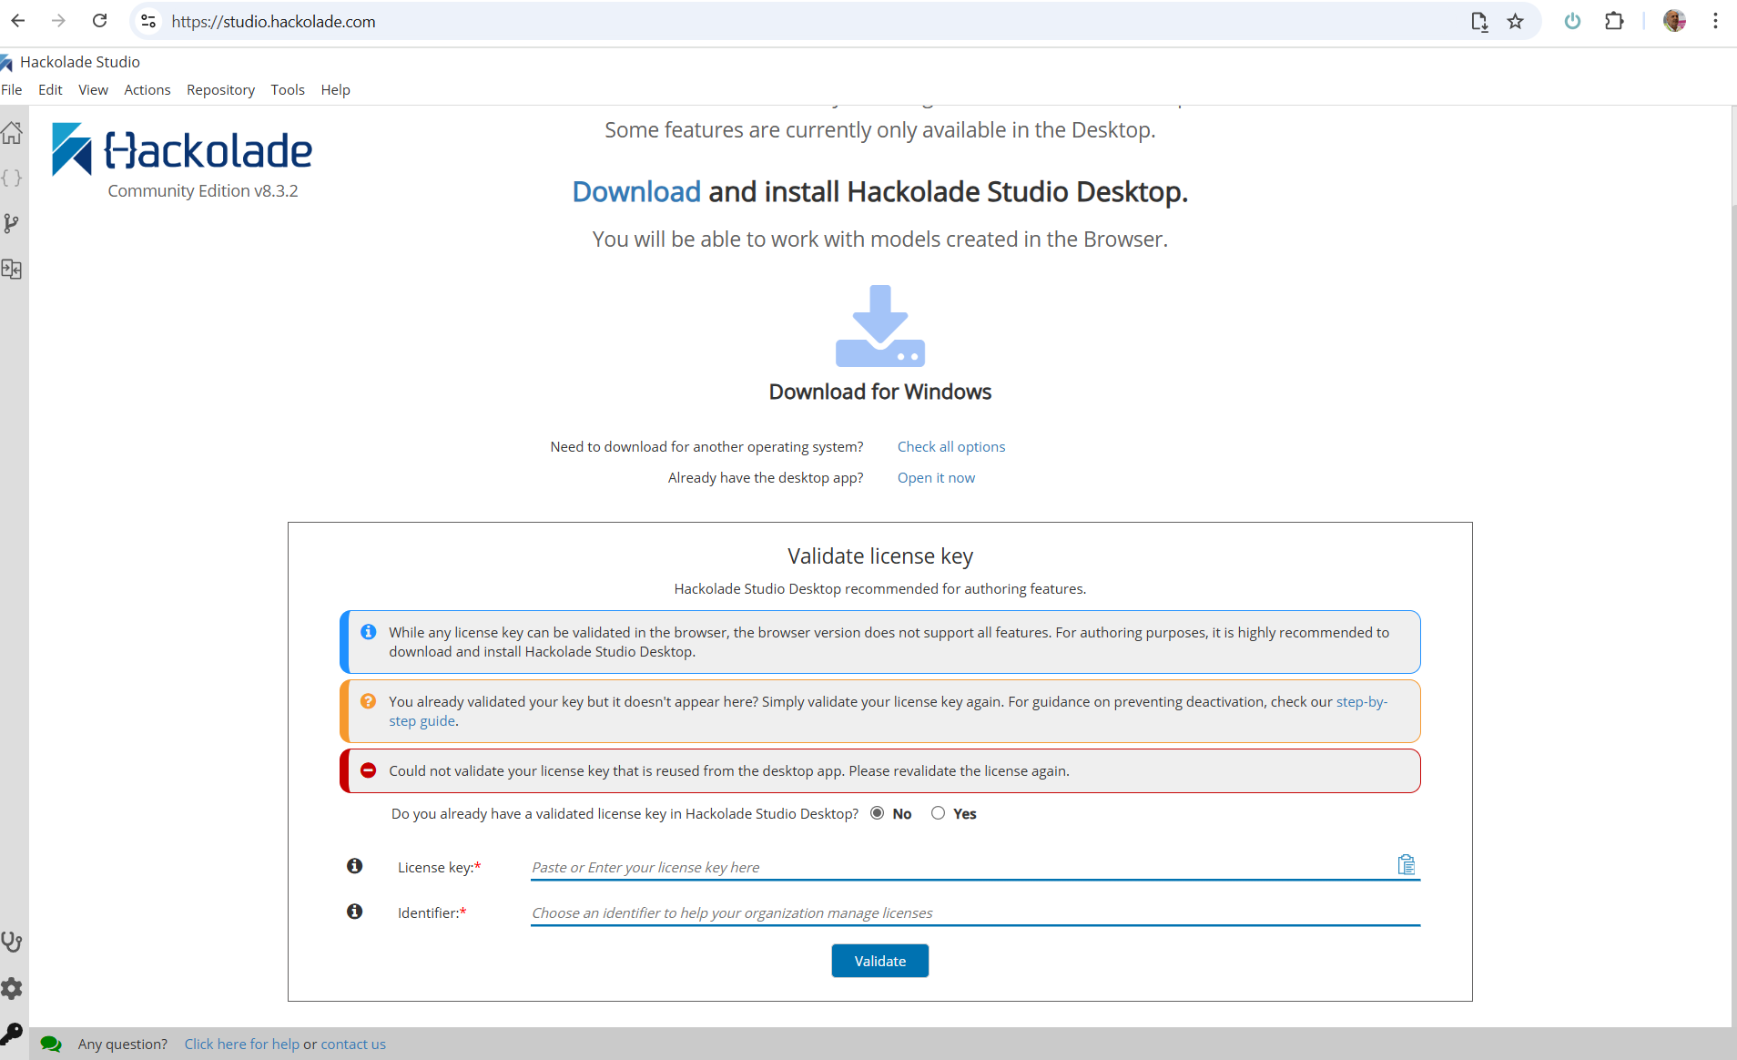1737x1060 pixels.
Task: Click the install app icon in address bar
Action: pyautogui.click(x=1479, y=21)
